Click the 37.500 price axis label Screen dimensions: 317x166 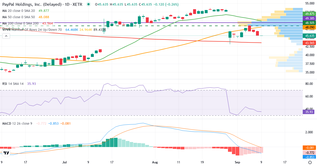pyautogui.click(x=309, y=64)
